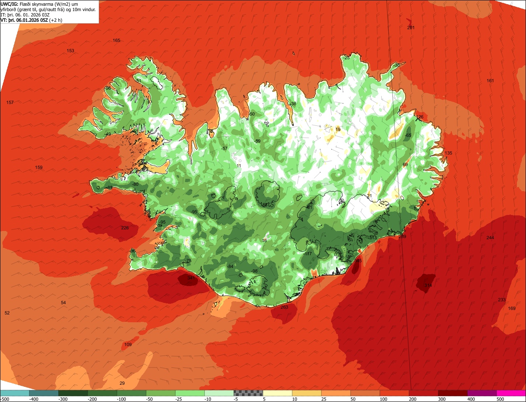Click the value -49 in the southern Westfjords
The image size is (526, 402).
pyautogui.click(x=108, y=134)
